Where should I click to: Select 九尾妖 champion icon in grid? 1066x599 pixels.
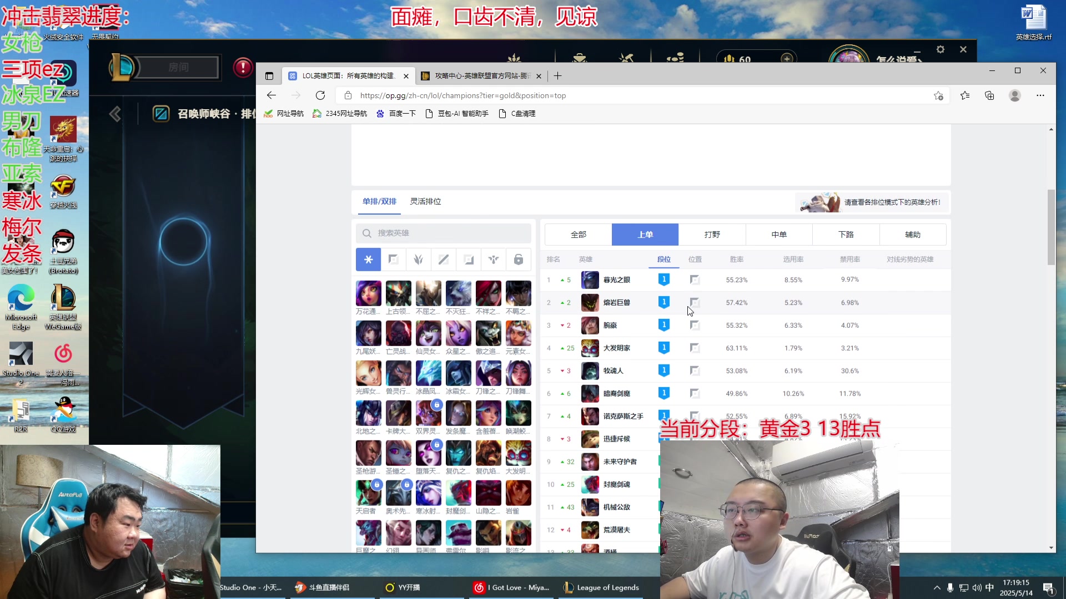pos(368,333)
